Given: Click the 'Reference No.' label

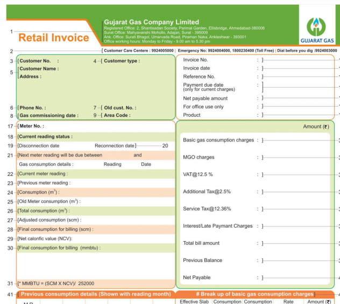Looking at the screenshot, I should click(x=199, y=76).
